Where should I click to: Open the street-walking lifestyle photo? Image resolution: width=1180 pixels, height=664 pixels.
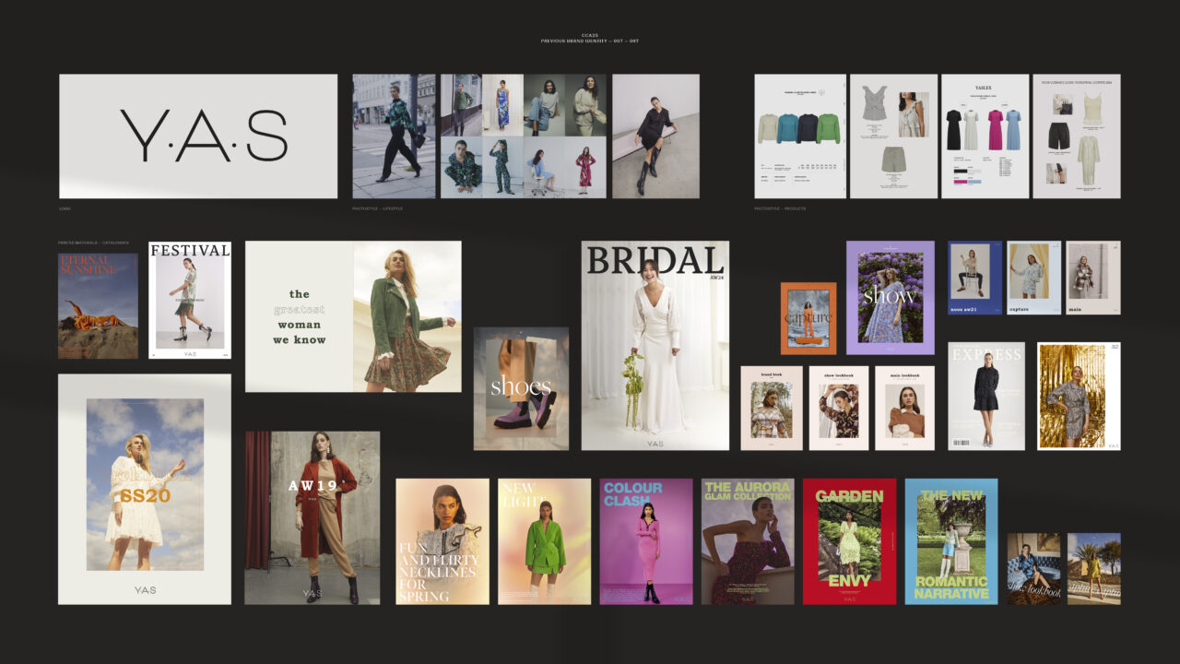click(x=394, y=136)
